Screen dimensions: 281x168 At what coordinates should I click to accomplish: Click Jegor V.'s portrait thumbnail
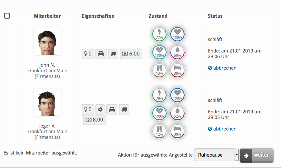47,103
